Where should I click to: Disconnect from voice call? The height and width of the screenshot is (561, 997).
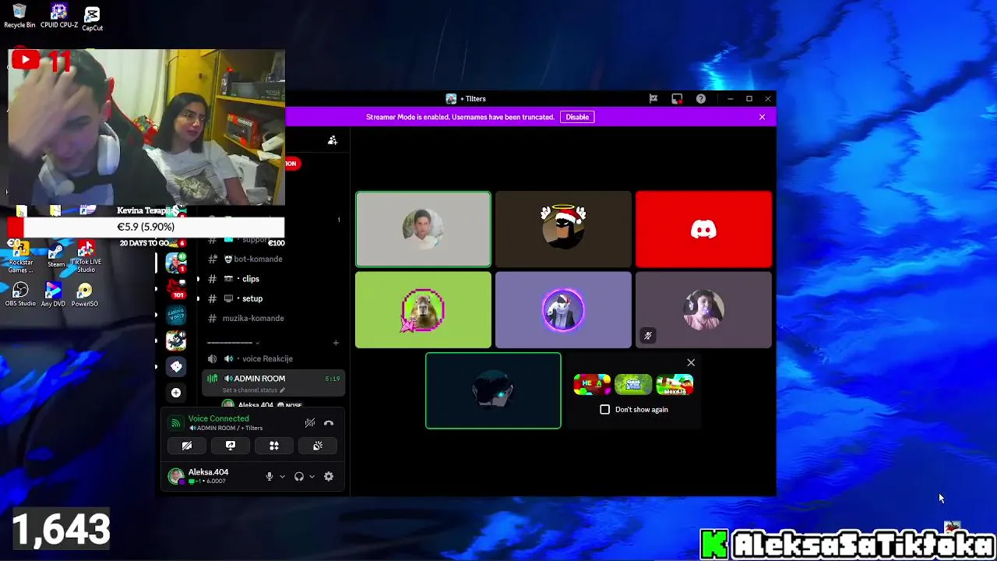329,423
